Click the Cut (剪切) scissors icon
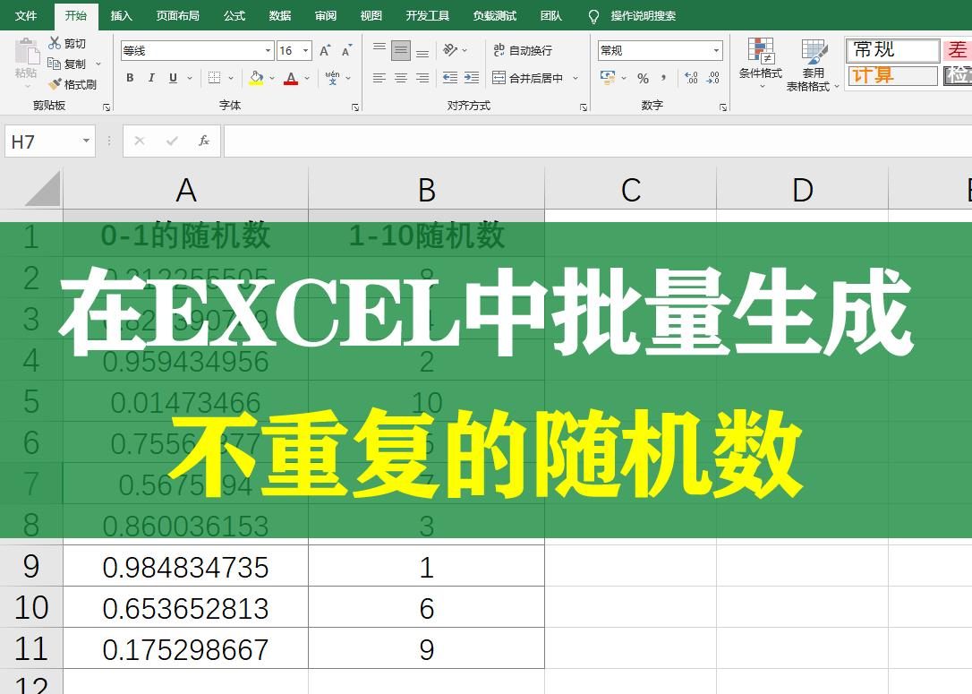Viewport: 972px width, 694px height. 55,43
